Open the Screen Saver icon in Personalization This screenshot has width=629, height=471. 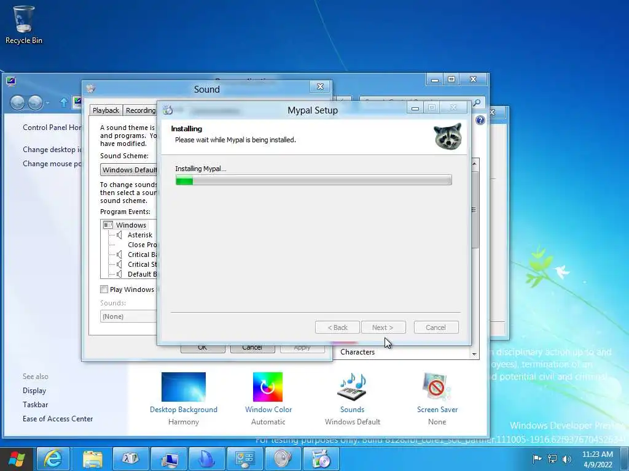pos(437,386)
